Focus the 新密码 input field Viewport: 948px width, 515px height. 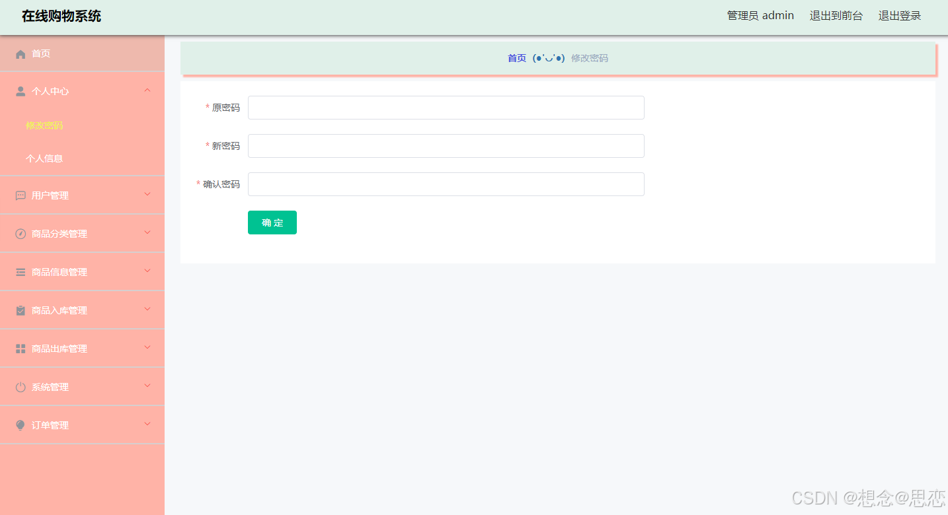click(446, 146)
